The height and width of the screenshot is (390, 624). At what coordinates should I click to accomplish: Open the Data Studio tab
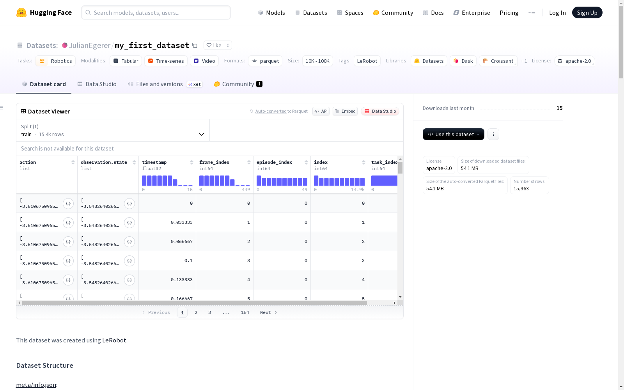[97, 84]
